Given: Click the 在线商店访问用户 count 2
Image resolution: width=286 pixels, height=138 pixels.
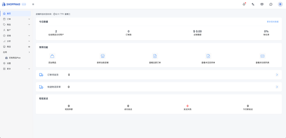Looking at the screenshot, I should pos(56,31).
